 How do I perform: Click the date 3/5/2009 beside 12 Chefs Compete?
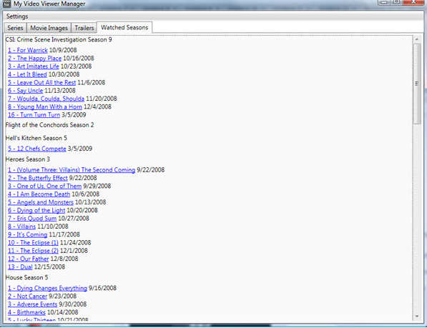[80, 149]
